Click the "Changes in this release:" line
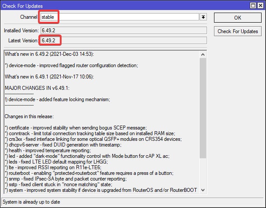 click(29, 116)
